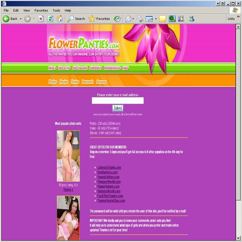Click the Submit button under e-mail field

118,108
